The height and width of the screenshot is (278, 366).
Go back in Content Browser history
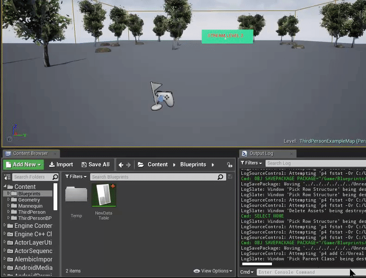[121, 165]
